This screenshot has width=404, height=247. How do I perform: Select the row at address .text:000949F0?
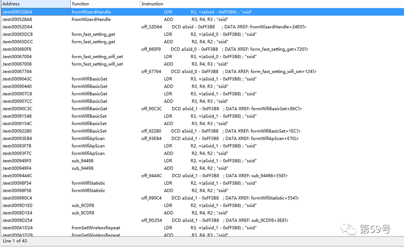coord(202,161)
